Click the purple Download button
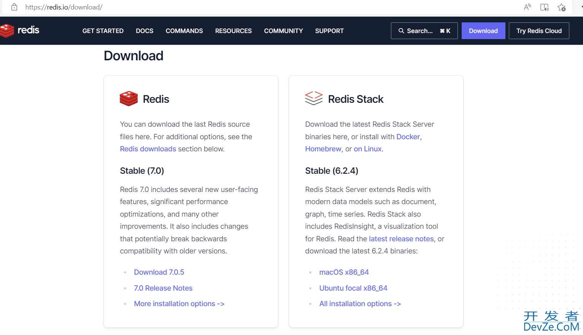The height and width of the screenshot is (335, 583). (483, 31)
